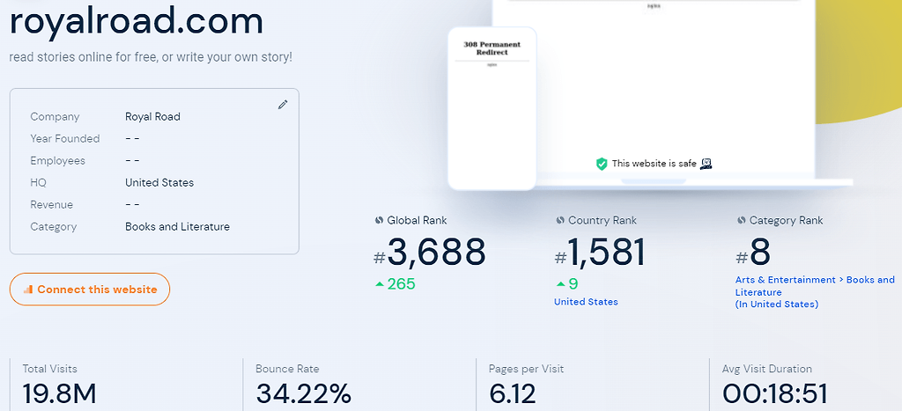Click the 'This website is safe' text
Viewport: 902px width, 411px height.
click(654, 164)
